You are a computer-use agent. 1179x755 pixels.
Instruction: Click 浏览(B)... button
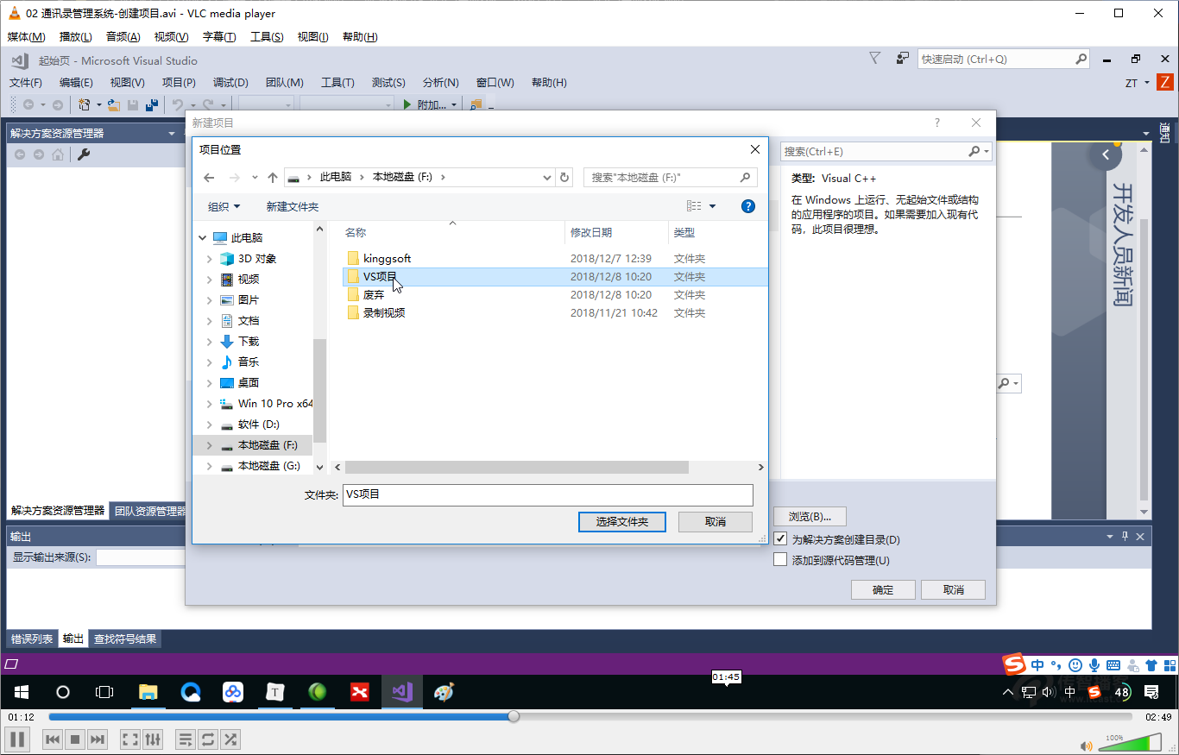coord(810,516)
